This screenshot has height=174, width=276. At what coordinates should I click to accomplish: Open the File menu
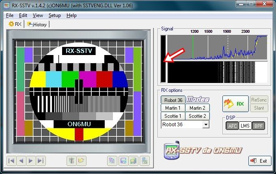point(10,15)
